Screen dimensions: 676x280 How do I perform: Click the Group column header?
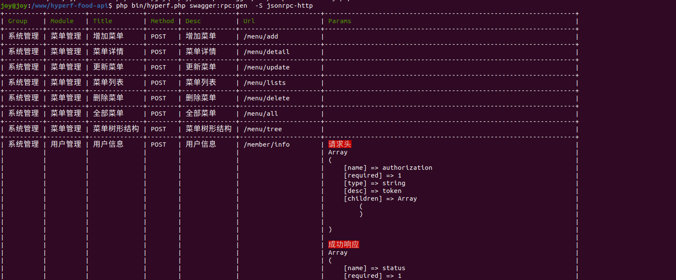[18, 21]
